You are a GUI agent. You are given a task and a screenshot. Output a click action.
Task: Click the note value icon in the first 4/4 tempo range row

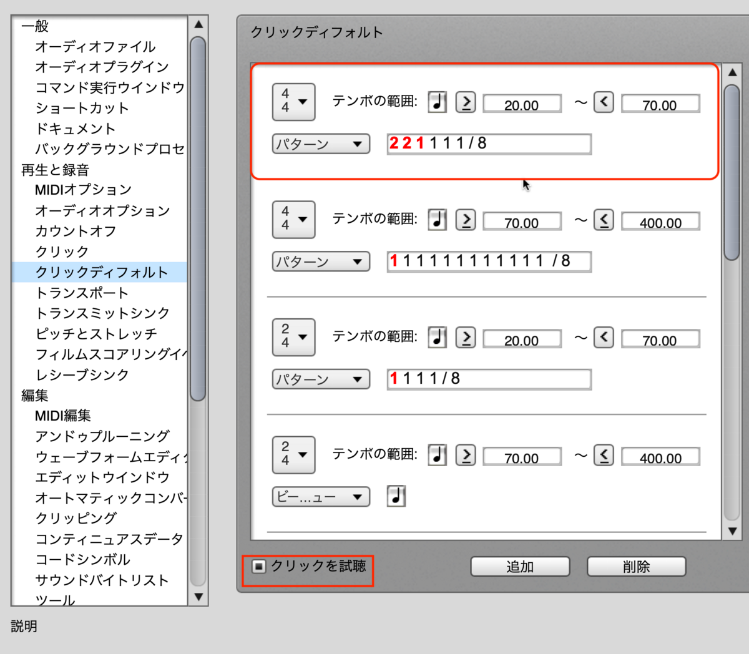437,102
